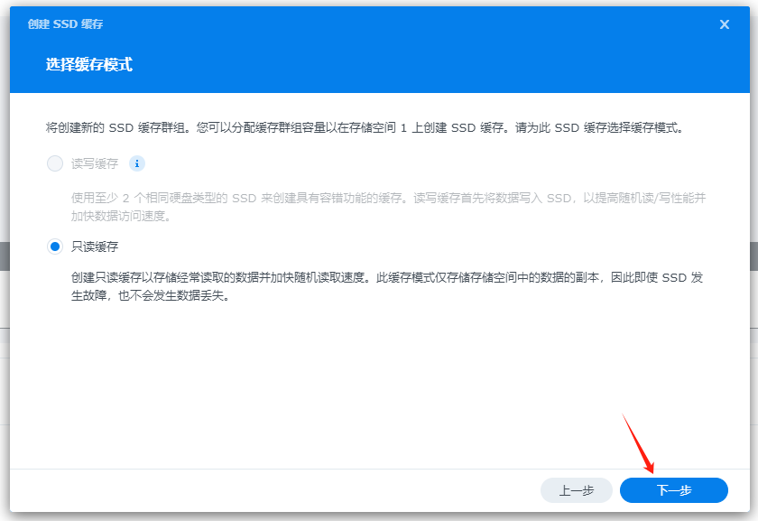Image resolution: width=758 pixels, height=521 pixels.
Task: Select the 读写缓存 radio button
Action: pyautogui.click(x=55, y=164)
